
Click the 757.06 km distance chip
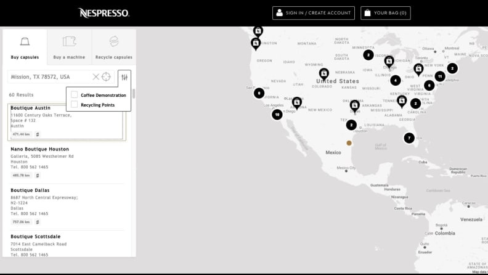(21, 222)
